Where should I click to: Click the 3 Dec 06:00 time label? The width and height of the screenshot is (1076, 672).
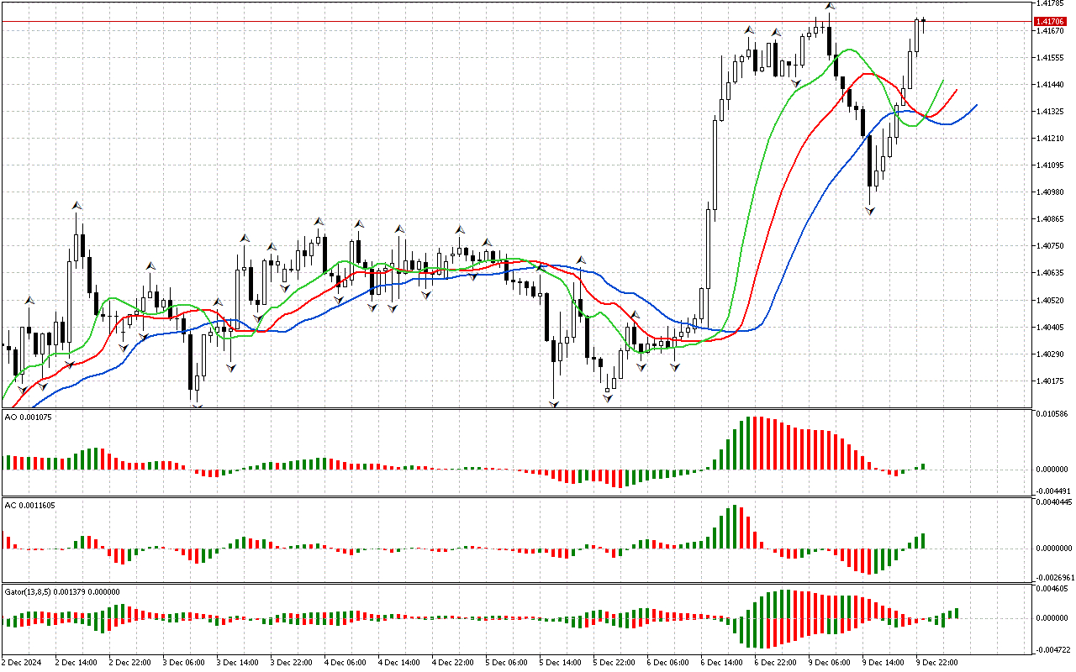(186, 662)
